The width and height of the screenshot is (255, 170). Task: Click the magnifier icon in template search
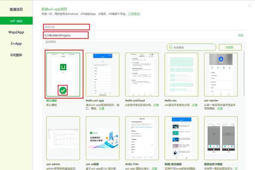[171, 48]
